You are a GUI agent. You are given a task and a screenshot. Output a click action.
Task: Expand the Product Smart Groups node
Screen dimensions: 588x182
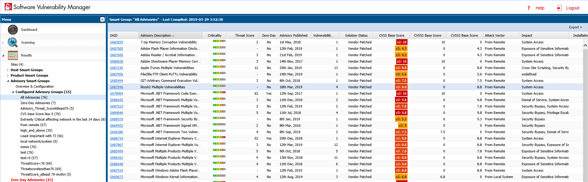click(x=8, y=75)
